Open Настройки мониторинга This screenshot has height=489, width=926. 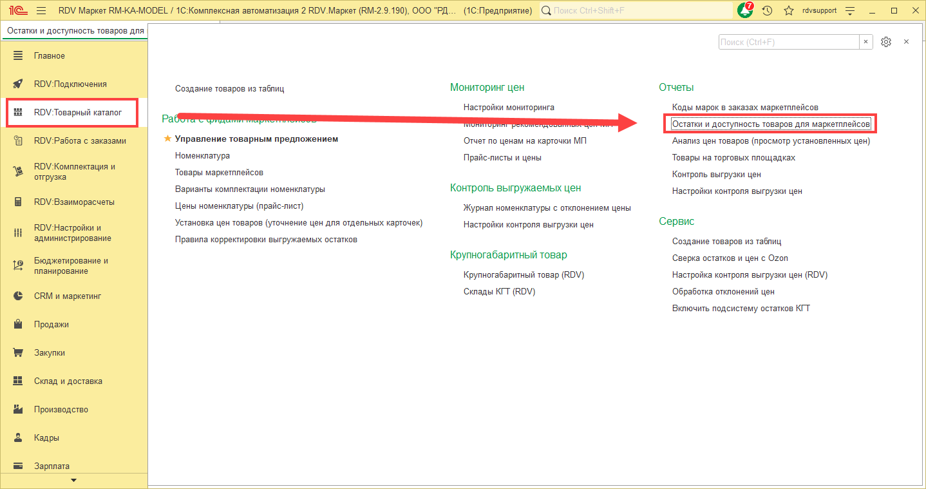tap(509, 107)
